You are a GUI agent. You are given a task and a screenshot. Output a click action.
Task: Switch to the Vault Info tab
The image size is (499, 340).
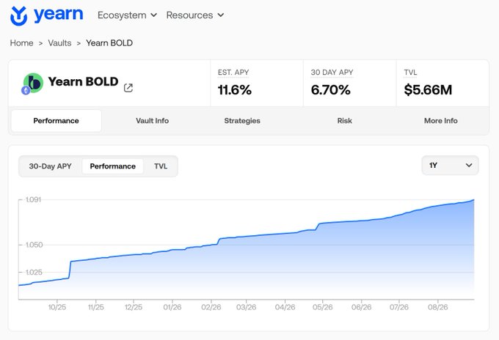pos(152,121)
